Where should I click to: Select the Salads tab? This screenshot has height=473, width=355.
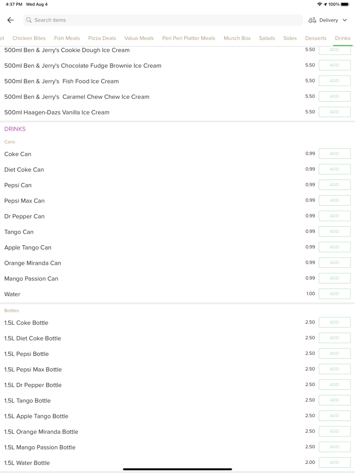267,38
